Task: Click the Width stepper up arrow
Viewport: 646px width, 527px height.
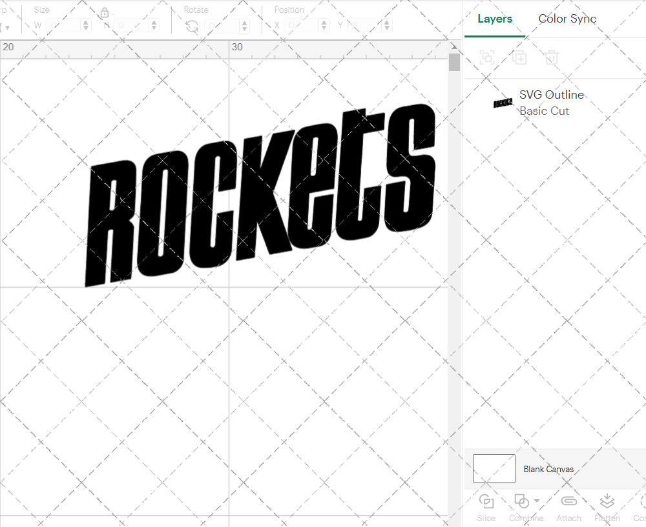Action: click(85, 22)
